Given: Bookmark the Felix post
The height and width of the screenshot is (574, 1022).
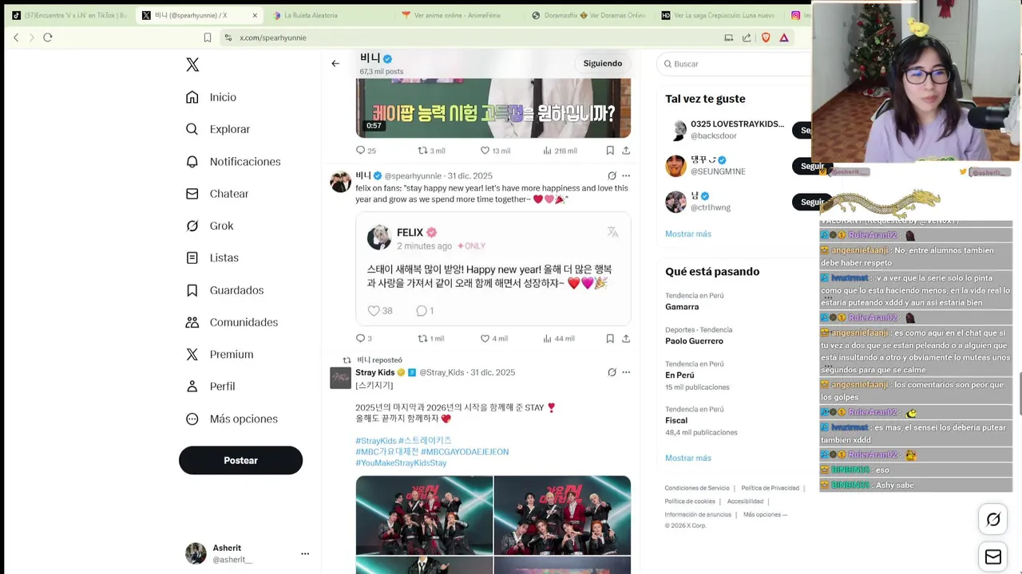Looking at the screenshot, I should pyautogui.click(x=610, y=338).
